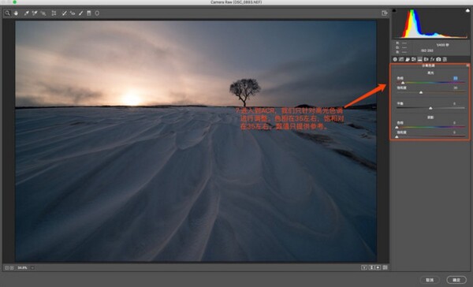This screenshot has width=473, height=287.
Task: Switch to the Basic panel tab
Action: tap(395, 59)
